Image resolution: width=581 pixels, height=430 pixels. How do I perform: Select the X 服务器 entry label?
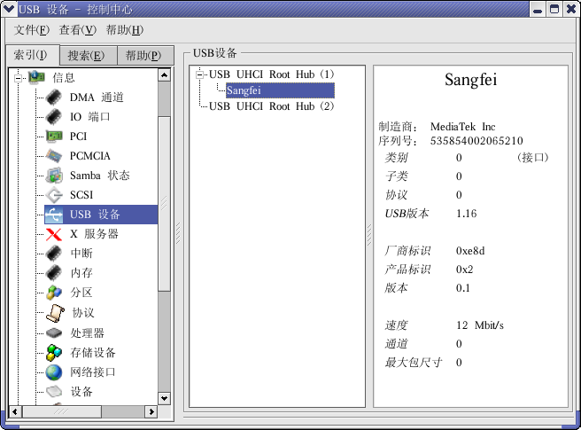tap(94, 234)
